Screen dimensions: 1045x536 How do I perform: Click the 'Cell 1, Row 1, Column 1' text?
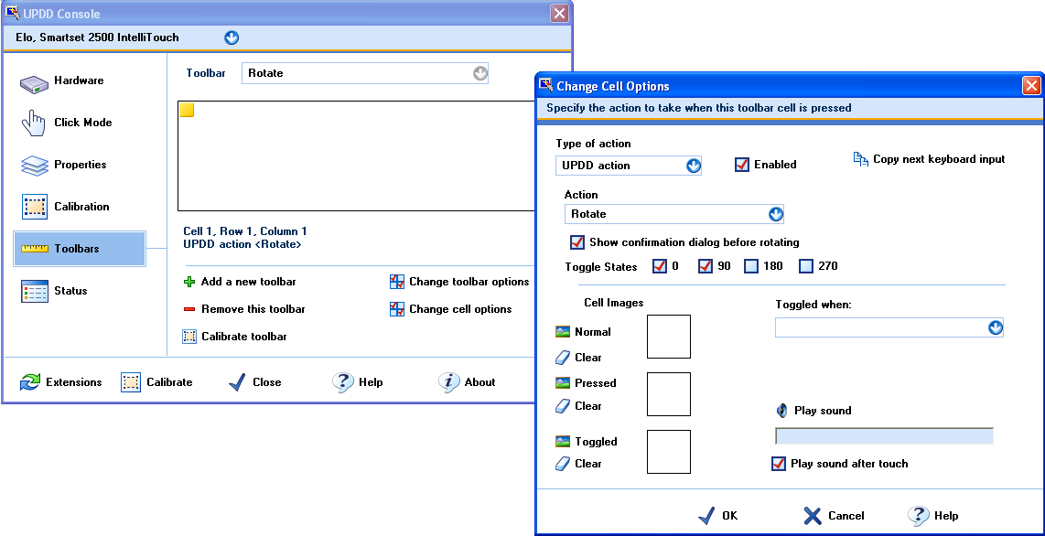(245, 231)
